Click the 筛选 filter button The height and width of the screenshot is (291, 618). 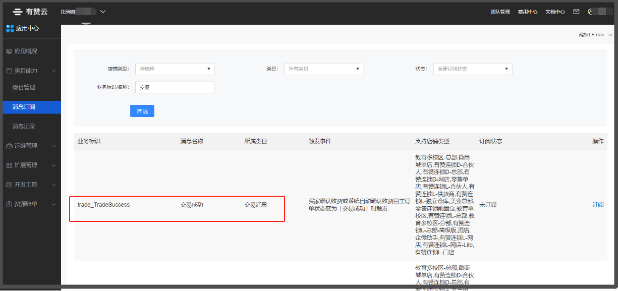[x=142, y=111]
